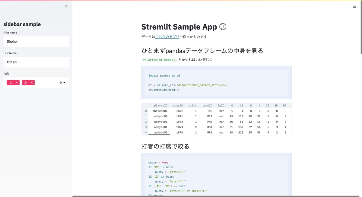Click the Last Name field containing Ohtani
This screenshot has width=362, height=197.
[36, 62]
